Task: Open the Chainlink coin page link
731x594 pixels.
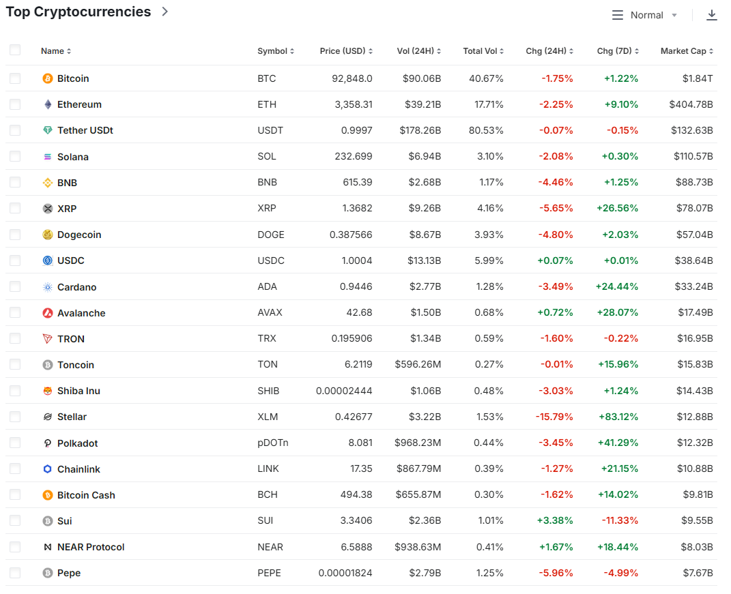Action: (x=78, y=469)
